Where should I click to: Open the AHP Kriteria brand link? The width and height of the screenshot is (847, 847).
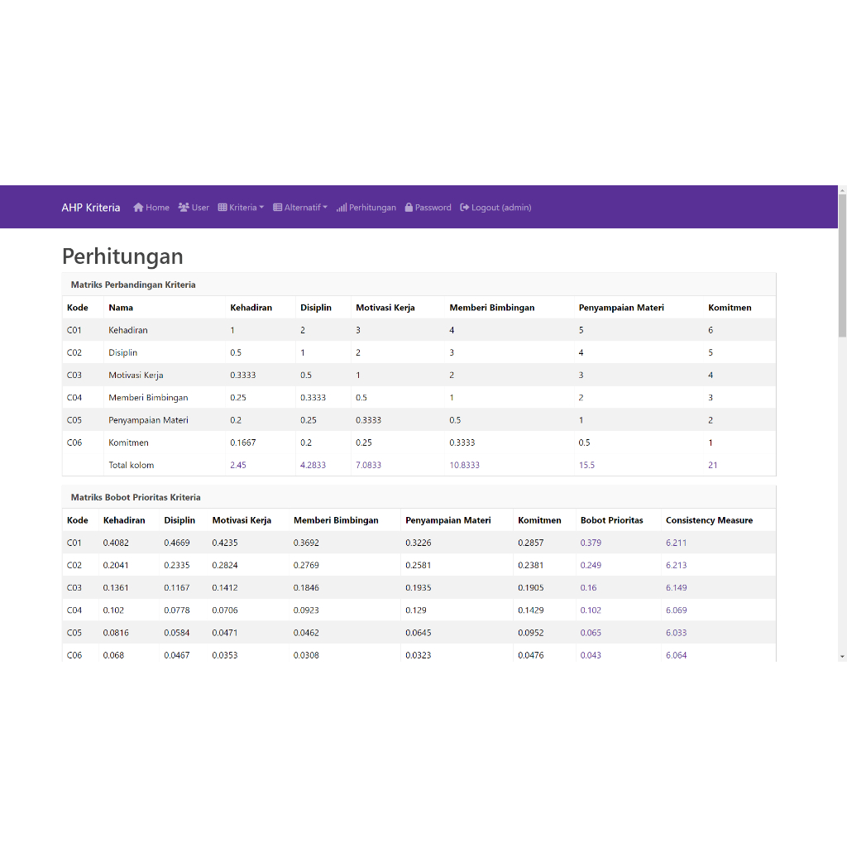coord(90,208)
